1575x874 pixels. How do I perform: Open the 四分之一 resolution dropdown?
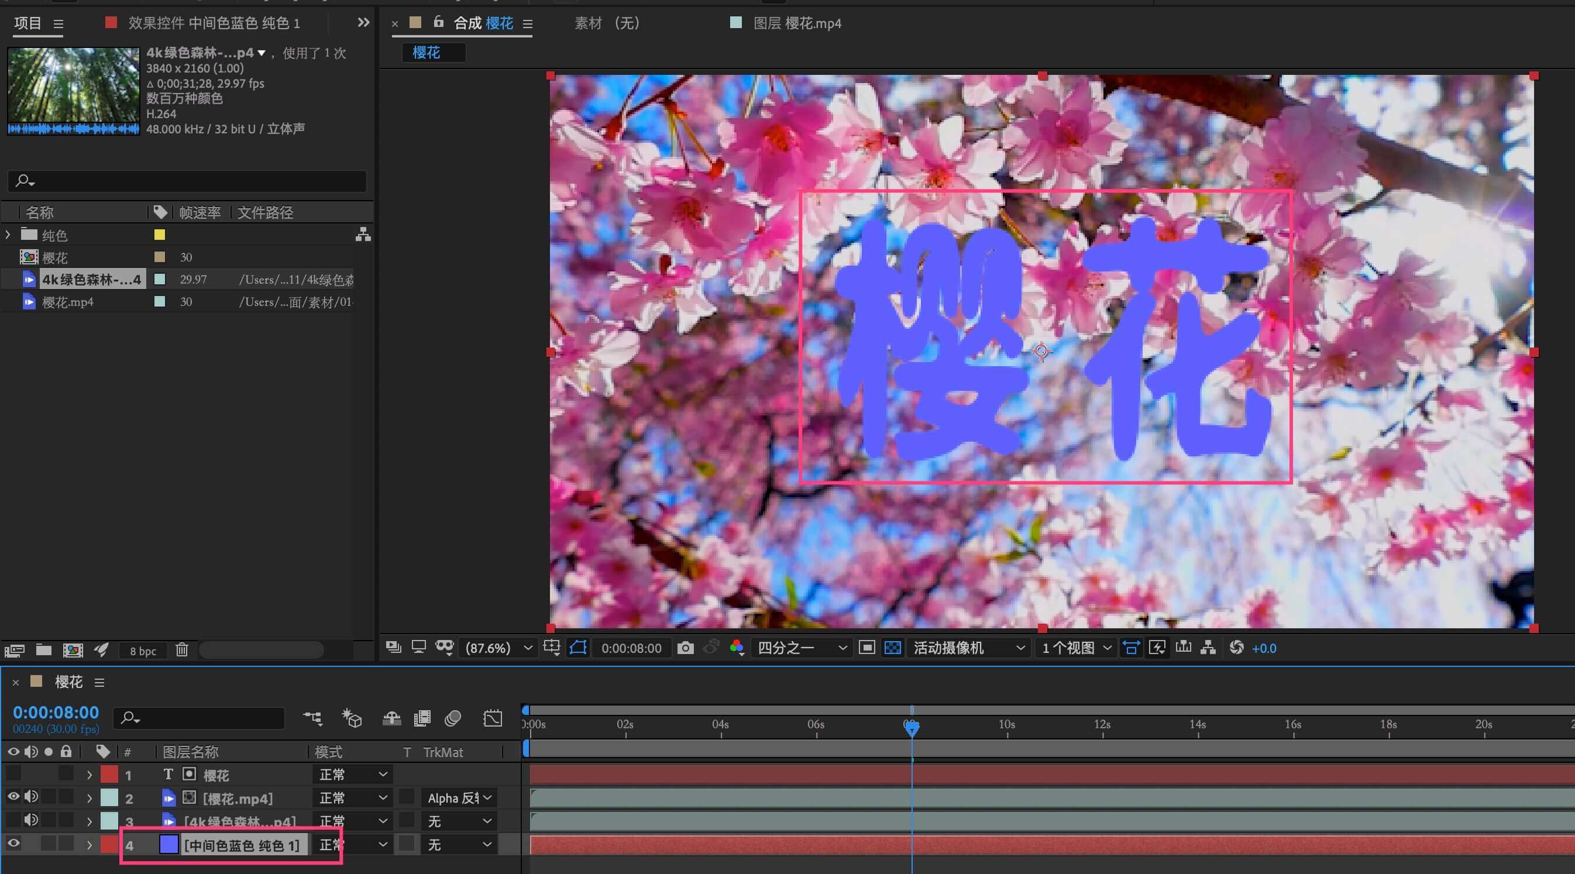tap(802, 648)
